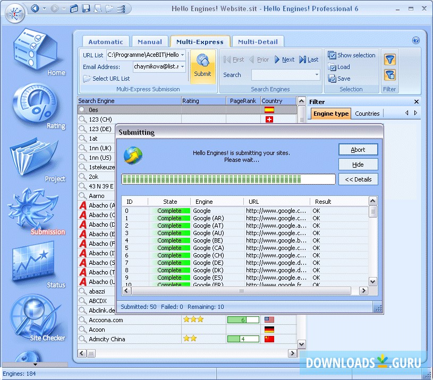
Task: Click the Submit button in ribbon
Action: coord(202,67)
